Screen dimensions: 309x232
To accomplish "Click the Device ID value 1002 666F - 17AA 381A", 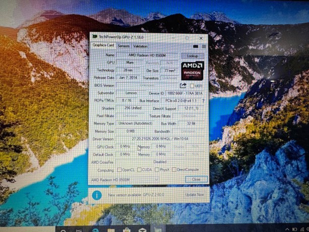I will coord(184,93).
